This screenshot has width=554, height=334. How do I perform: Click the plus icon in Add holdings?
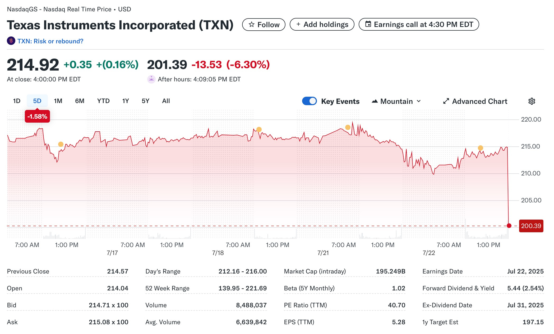pyautogui.click(x=298, y=24)
